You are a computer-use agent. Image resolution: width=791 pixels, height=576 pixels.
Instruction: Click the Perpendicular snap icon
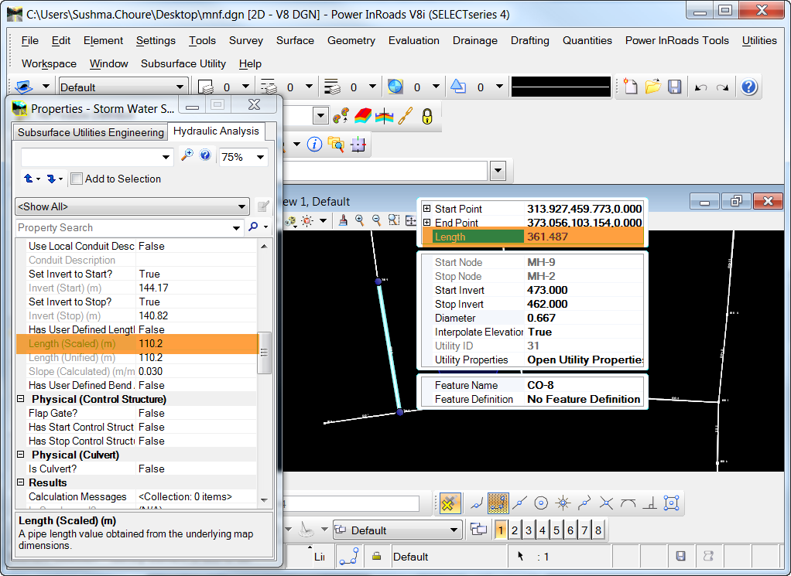651,503
